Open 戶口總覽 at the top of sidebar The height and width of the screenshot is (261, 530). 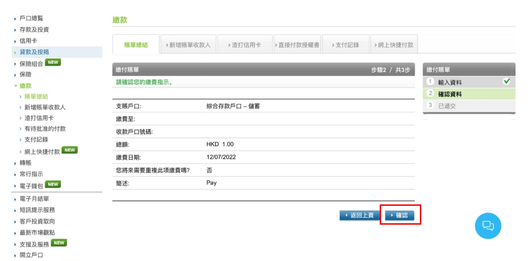pos(32,18)
